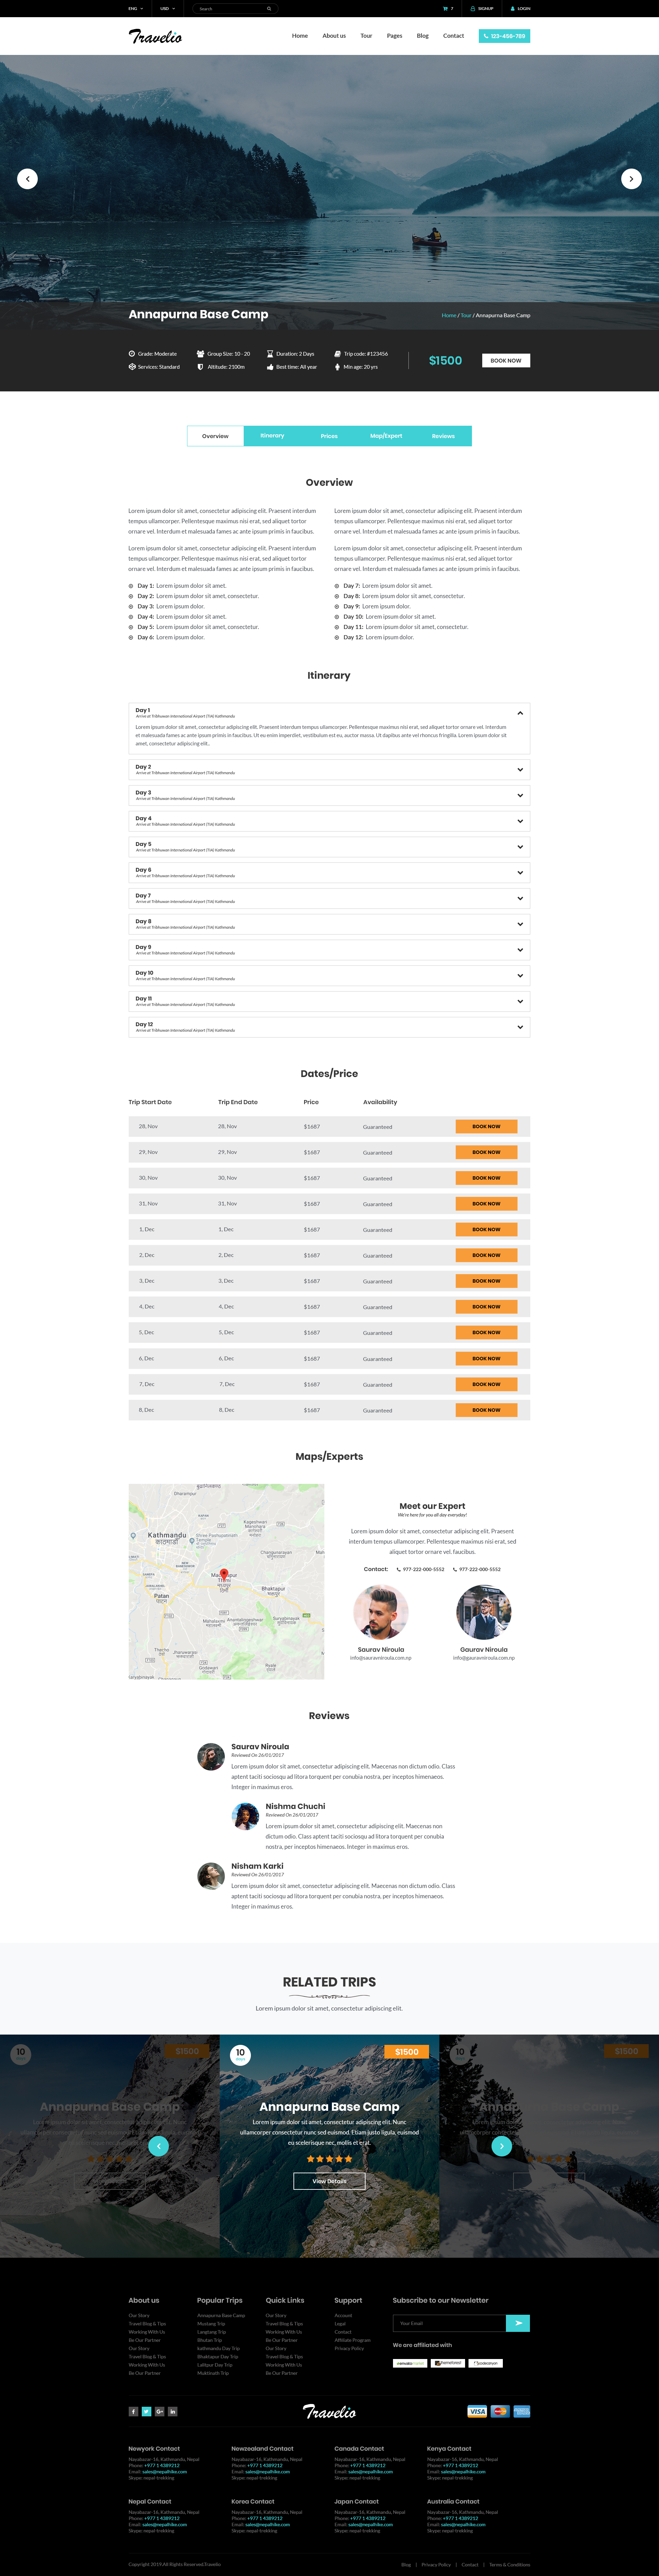The image size is (659, 2576).
Task: Go to previous hero slide arrow
Action: pyautogui.click(x=28, y=179)
